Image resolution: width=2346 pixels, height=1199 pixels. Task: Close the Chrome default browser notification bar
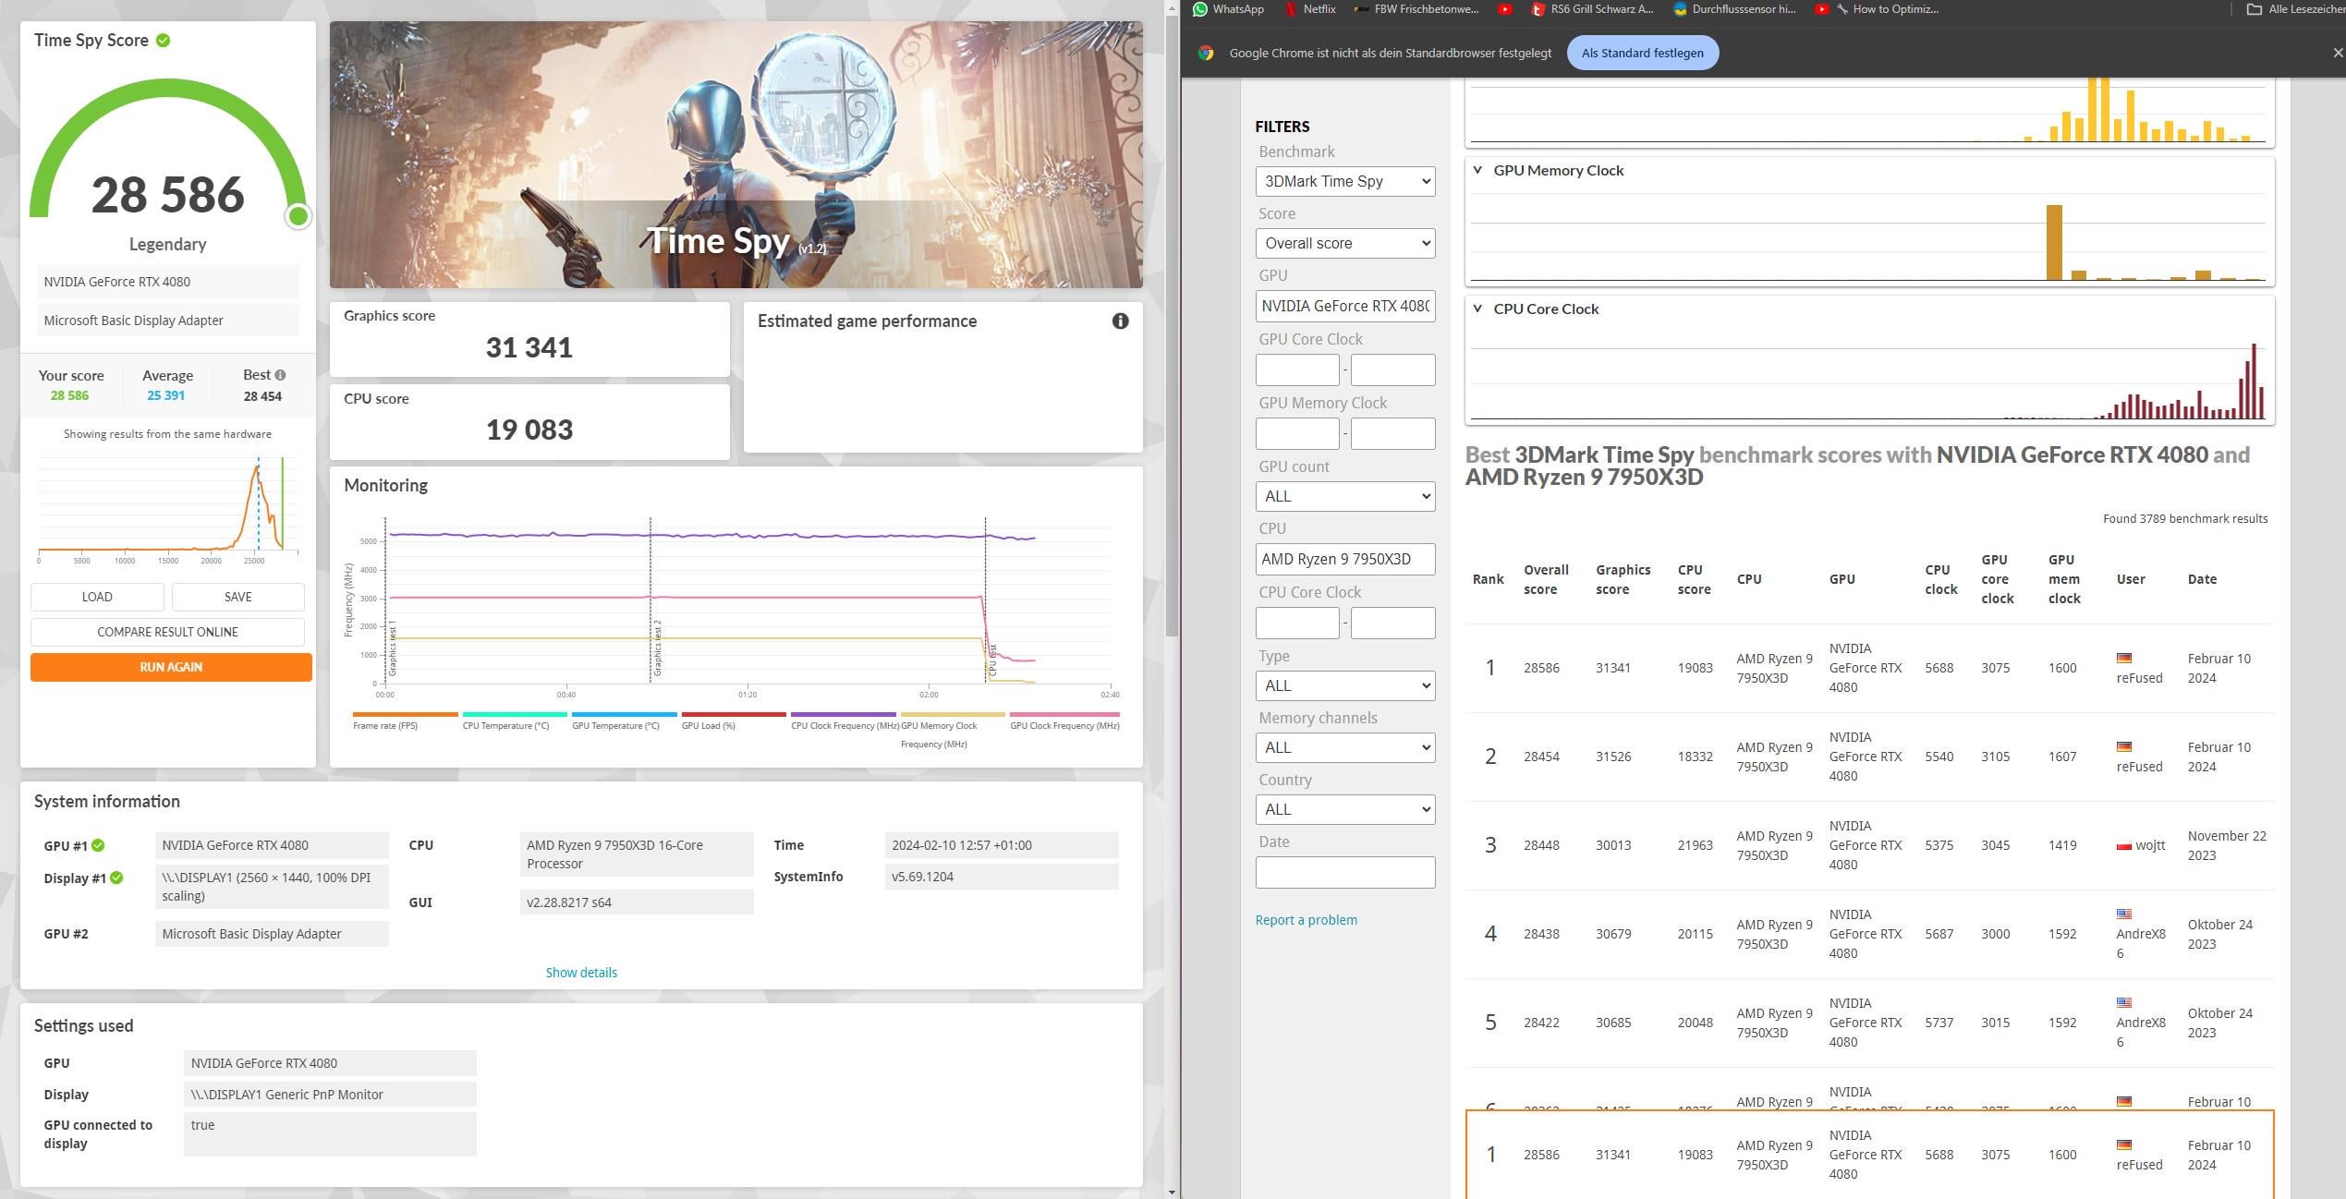(x=2338, y=53)
